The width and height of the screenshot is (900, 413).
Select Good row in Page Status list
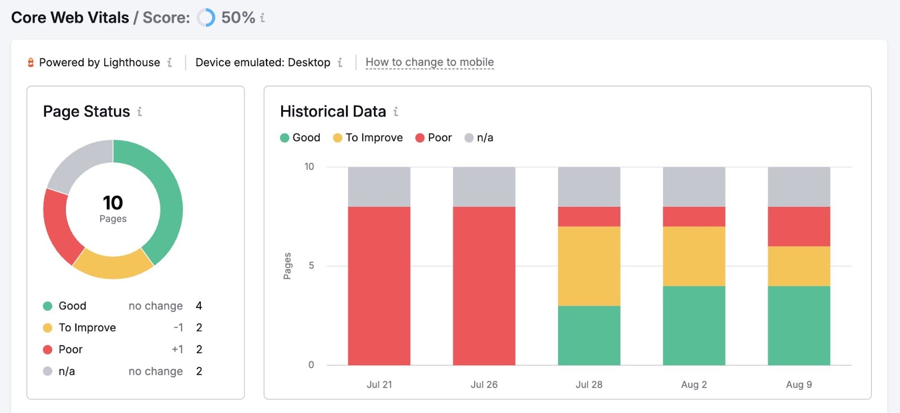(x=122, y=306)
